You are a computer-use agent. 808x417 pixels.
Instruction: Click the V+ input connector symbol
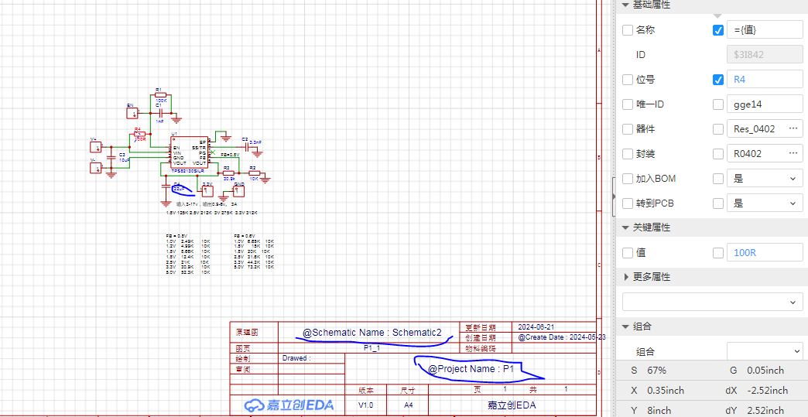(96, 147)
